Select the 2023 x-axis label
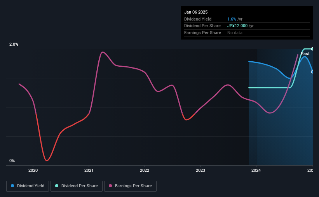The width and height of the screenshot is (319, 197). coord(200,170)
